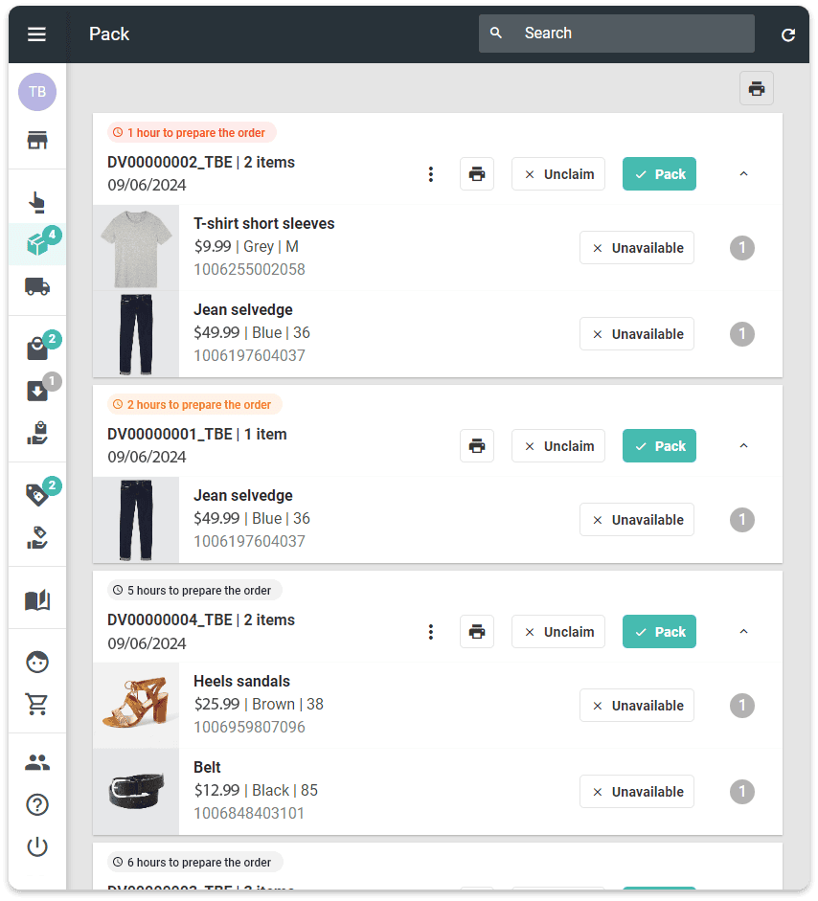The width and height of the screenshot is (818, 901).
Task: Open the store icon in sidebar
Action: [x=37, y=141]
